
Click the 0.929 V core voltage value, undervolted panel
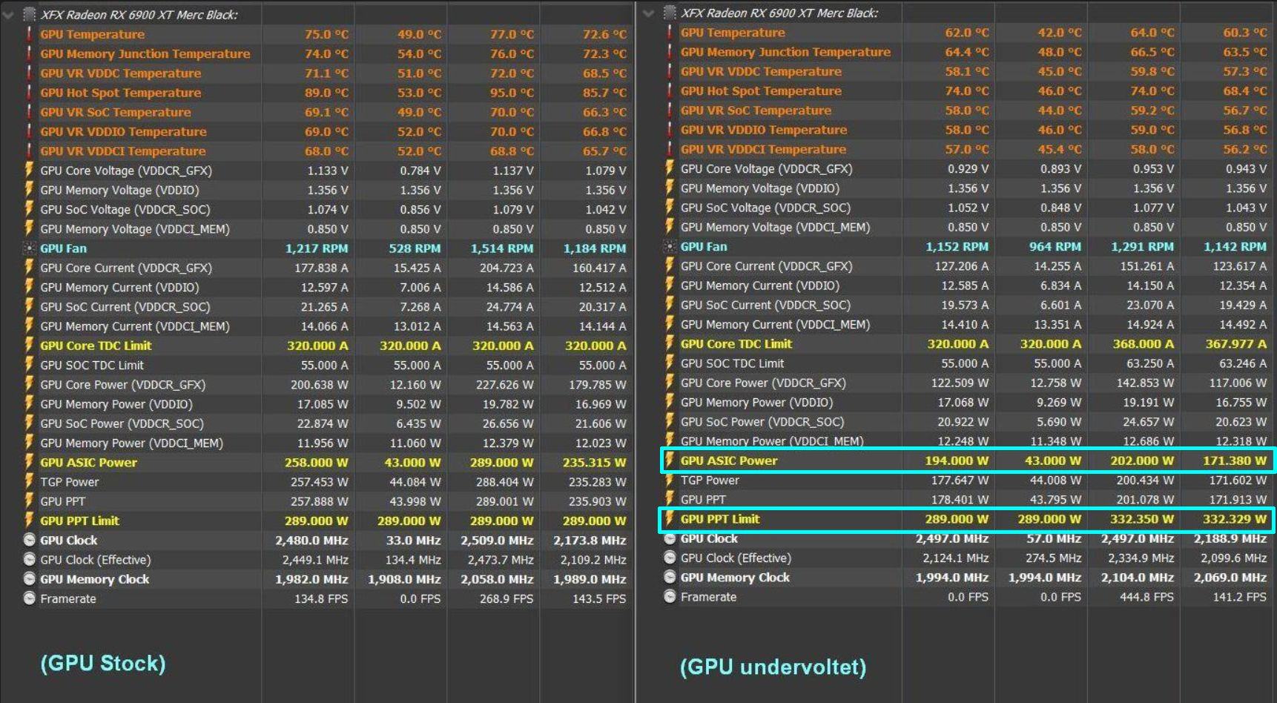coord(968,169)
